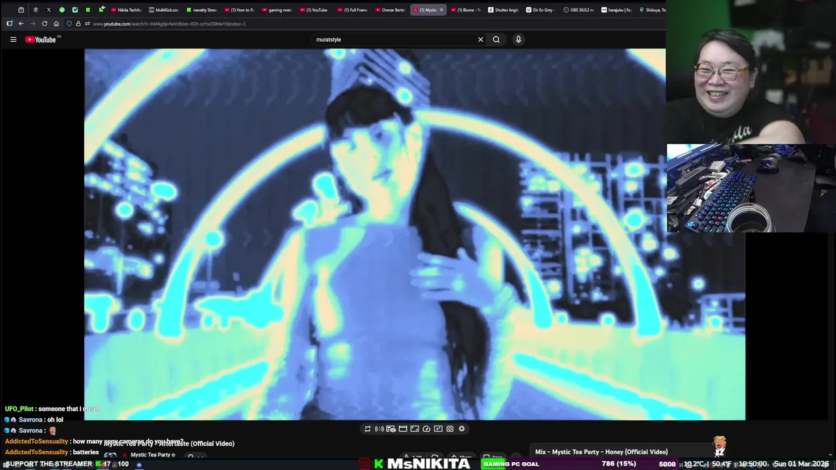This screenshot has height=470, width=836.
Task: Click the YouTube logo
Action: click(x=41, y=39)
